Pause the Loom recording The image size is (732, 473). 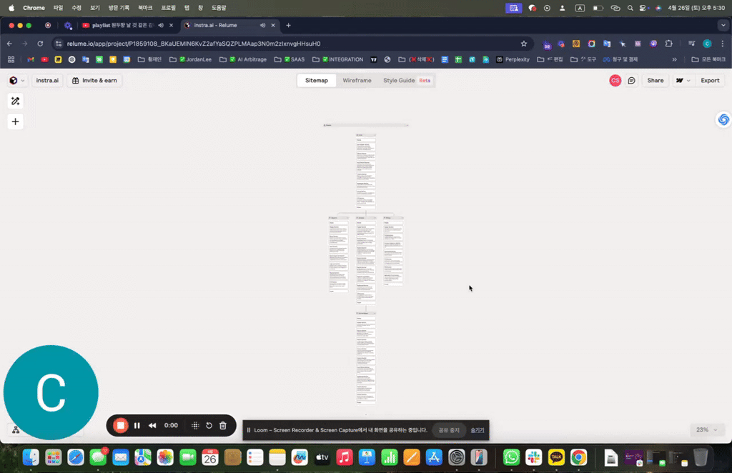137,425
